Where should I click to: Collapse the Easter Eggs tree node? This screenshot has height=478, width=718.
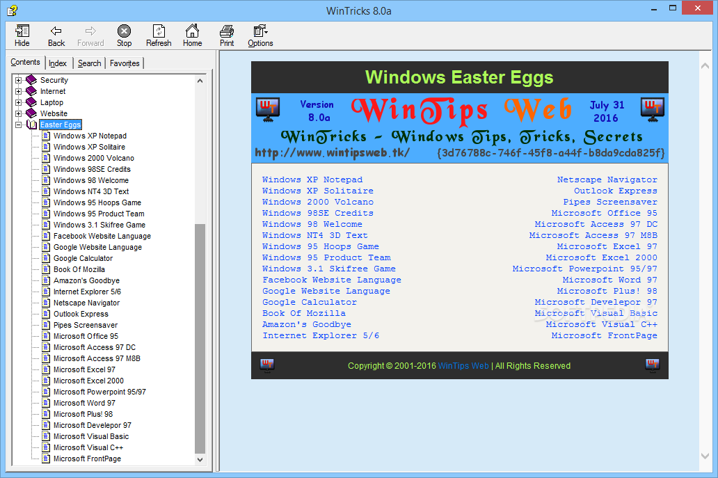tap(18, 125)
